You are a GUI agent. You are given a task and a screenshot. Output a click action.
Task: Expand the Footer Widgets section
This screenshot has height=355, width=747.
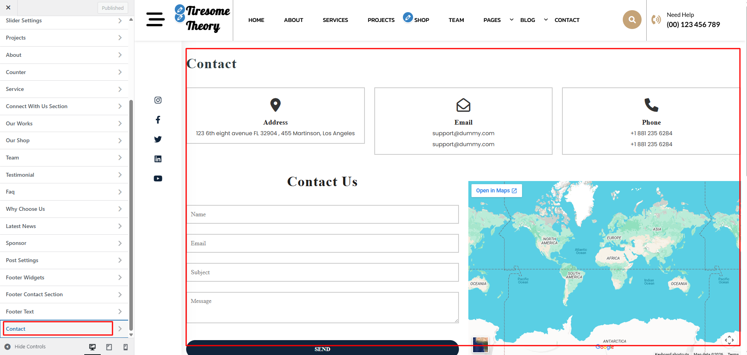coord(64,277)
